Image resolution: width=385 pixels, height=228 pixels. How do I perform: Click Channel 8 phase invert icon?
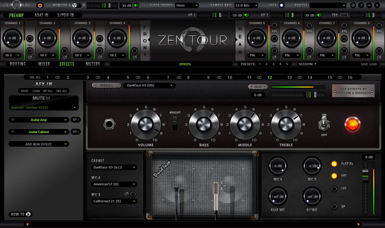tap(379, 57)
